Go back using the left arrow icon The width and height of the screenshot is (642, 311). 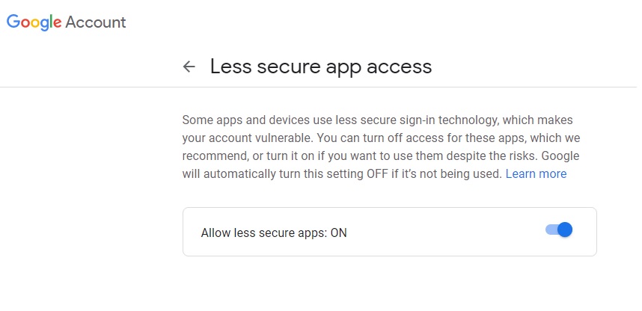[189, 67]
